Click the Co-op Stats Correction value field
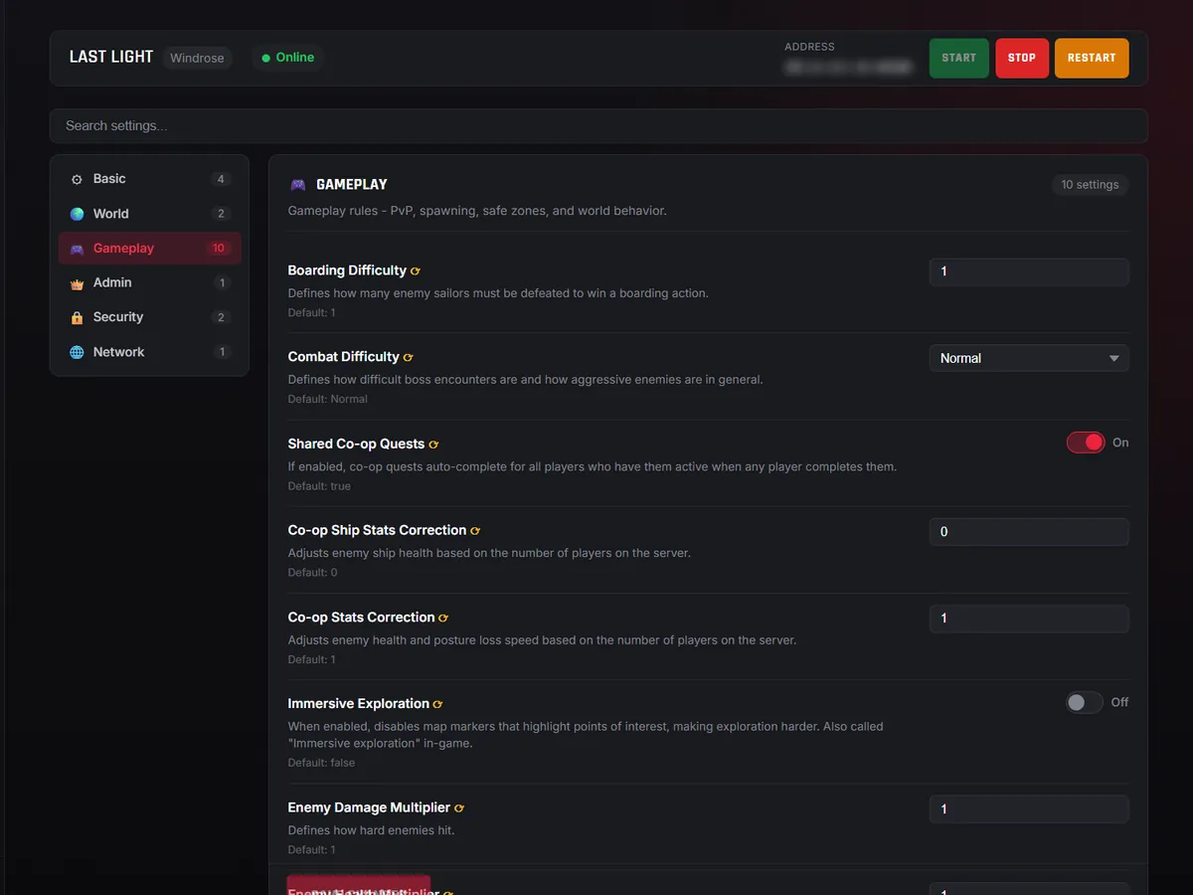Screen dimensions: 1193x895 click(1029, 619)
